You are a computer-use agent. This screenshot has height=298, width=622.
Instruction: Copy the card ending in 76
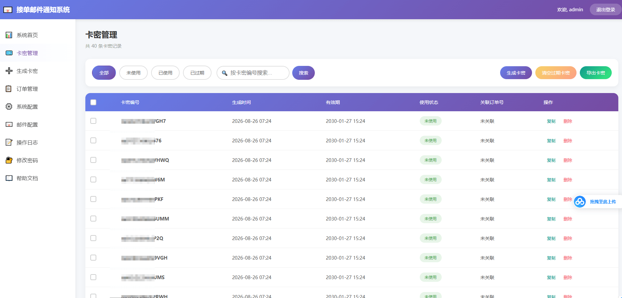[551, 141]
